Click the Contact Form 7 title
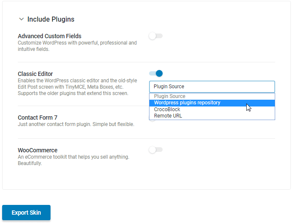 (x=37, y=118)
